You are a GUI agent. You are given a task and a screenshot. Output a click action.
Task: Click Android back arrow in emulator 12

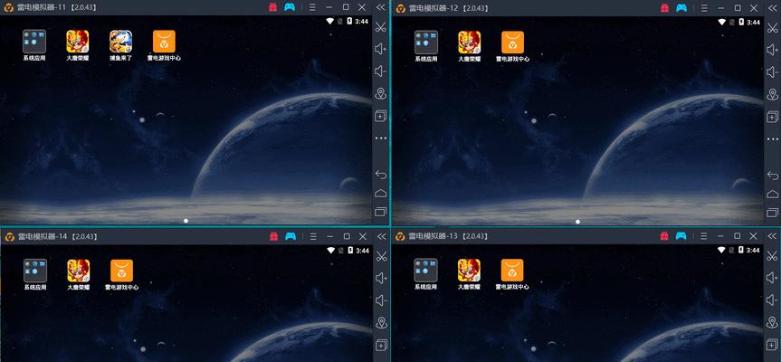773,176
